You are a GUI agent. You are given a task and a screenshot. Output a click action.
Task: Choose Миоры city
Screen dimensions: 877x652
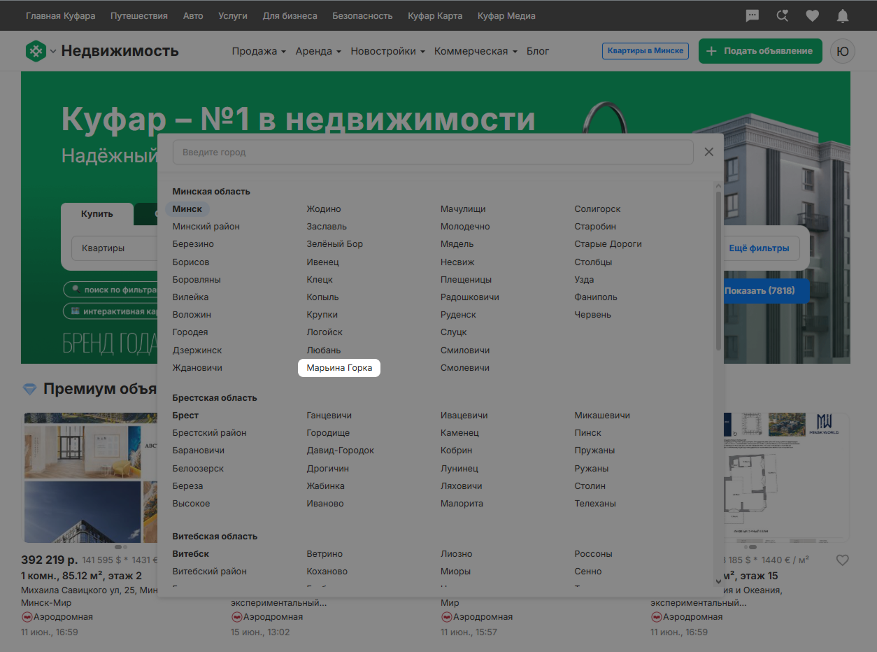[455, 572]
